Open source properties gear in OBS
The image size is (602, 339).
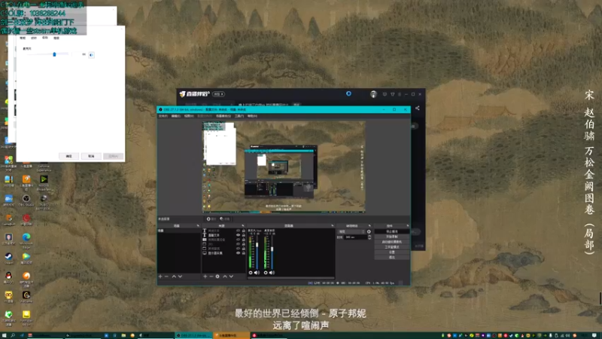[x=217, y=276]
